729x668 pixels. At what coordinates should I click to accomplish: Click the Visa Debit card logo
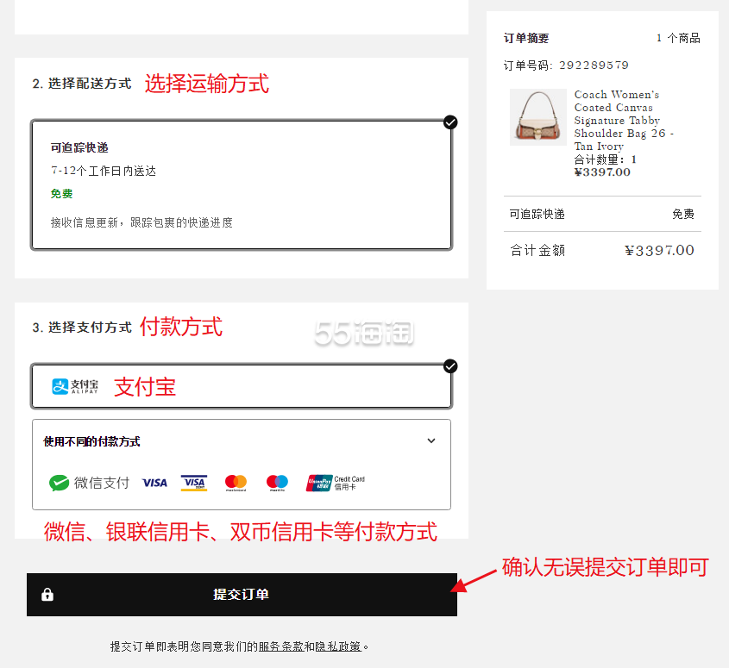coord(194,484)
